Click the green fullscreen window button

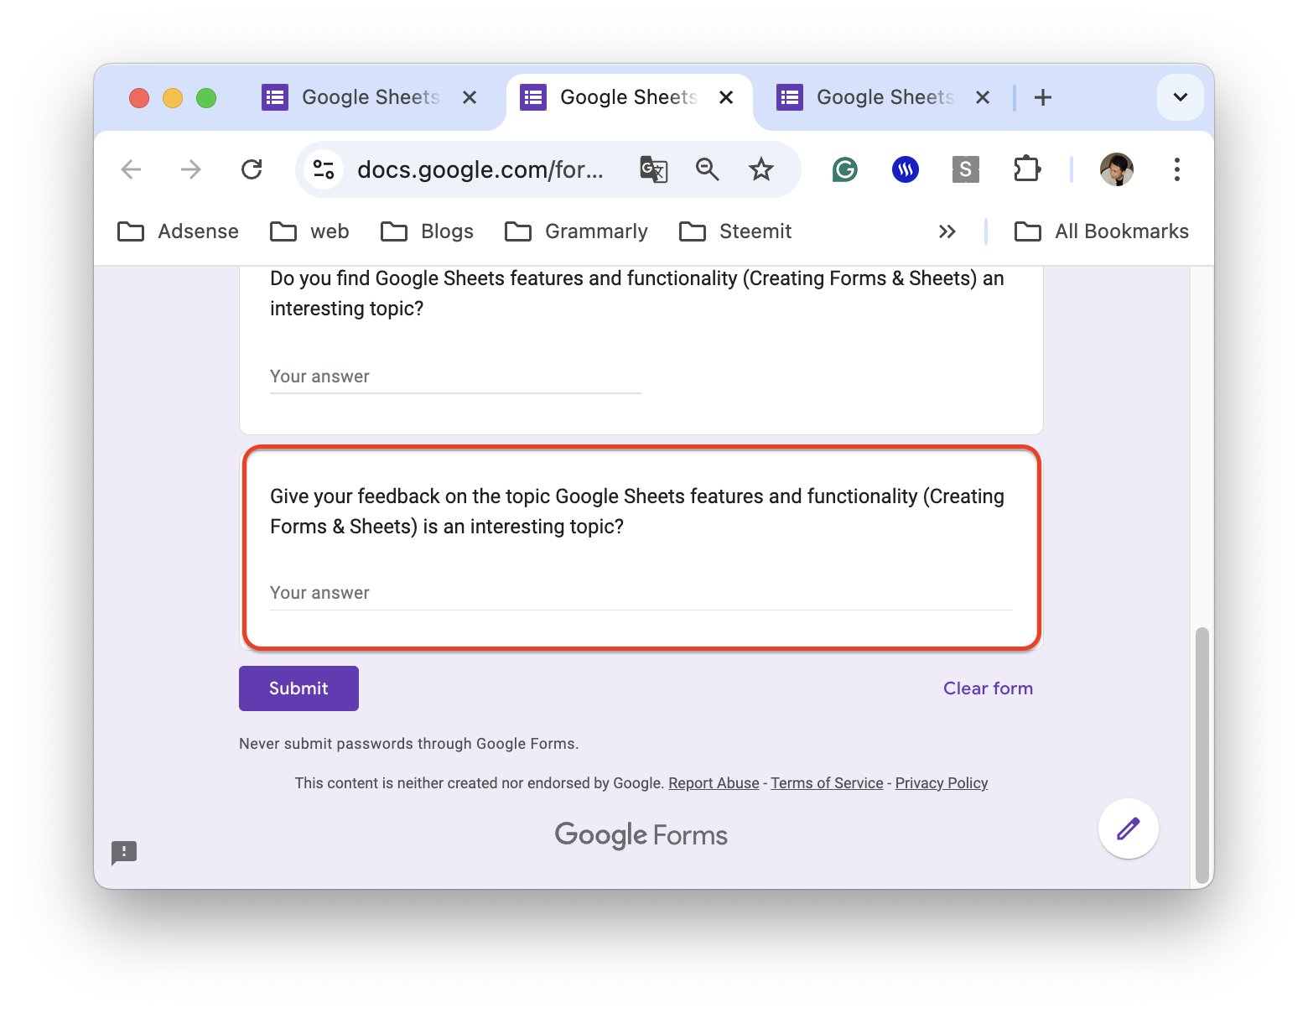(x=206, y=98)
